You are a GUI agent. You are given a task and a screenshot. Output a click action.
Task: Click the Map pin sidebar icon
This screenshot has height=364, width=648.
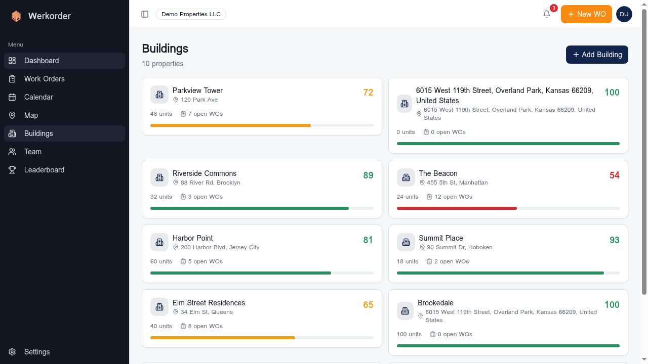pyautogui.click(x=13, y=115)
